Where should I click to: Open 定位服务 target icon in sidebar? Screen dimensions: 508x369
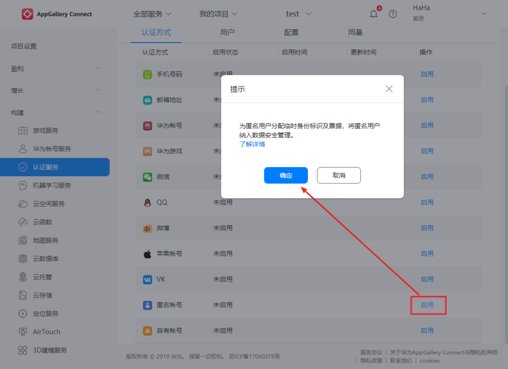[23, 314]
